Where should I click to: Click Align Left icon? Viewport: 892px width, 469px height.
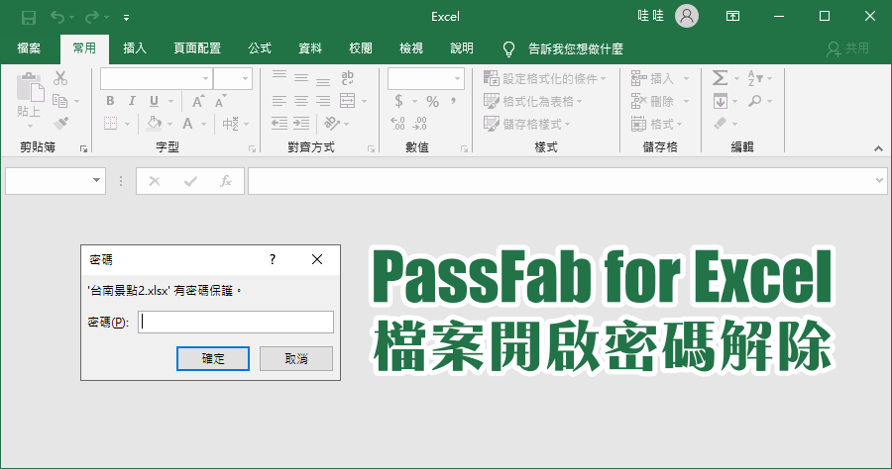[x=279, y=101]
